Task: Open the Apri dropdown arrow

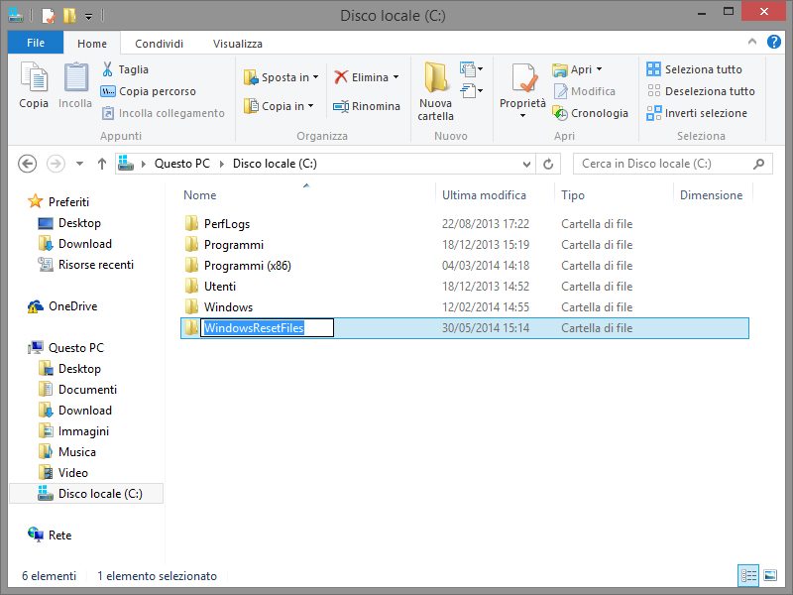Action: [599, 69]
